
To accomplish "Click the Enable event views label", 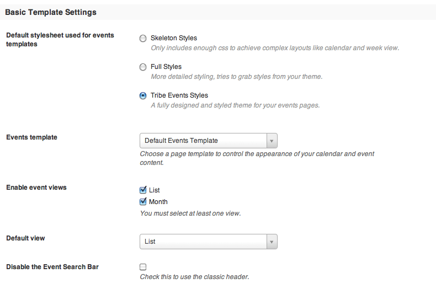I will 36,188.
